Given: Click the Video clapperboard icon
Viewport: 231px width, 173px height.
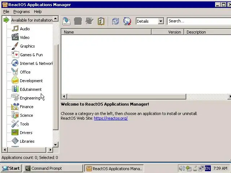Looking at the screenshot, I should pos(15,37).
